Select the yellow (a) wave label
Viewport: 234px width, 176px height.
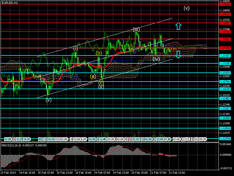click(x=93, y=77)
